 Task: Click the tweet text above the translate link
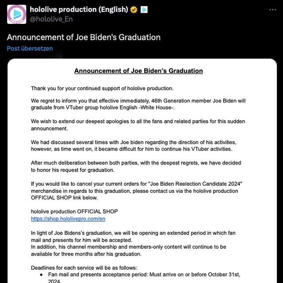[x=84, y=37]
